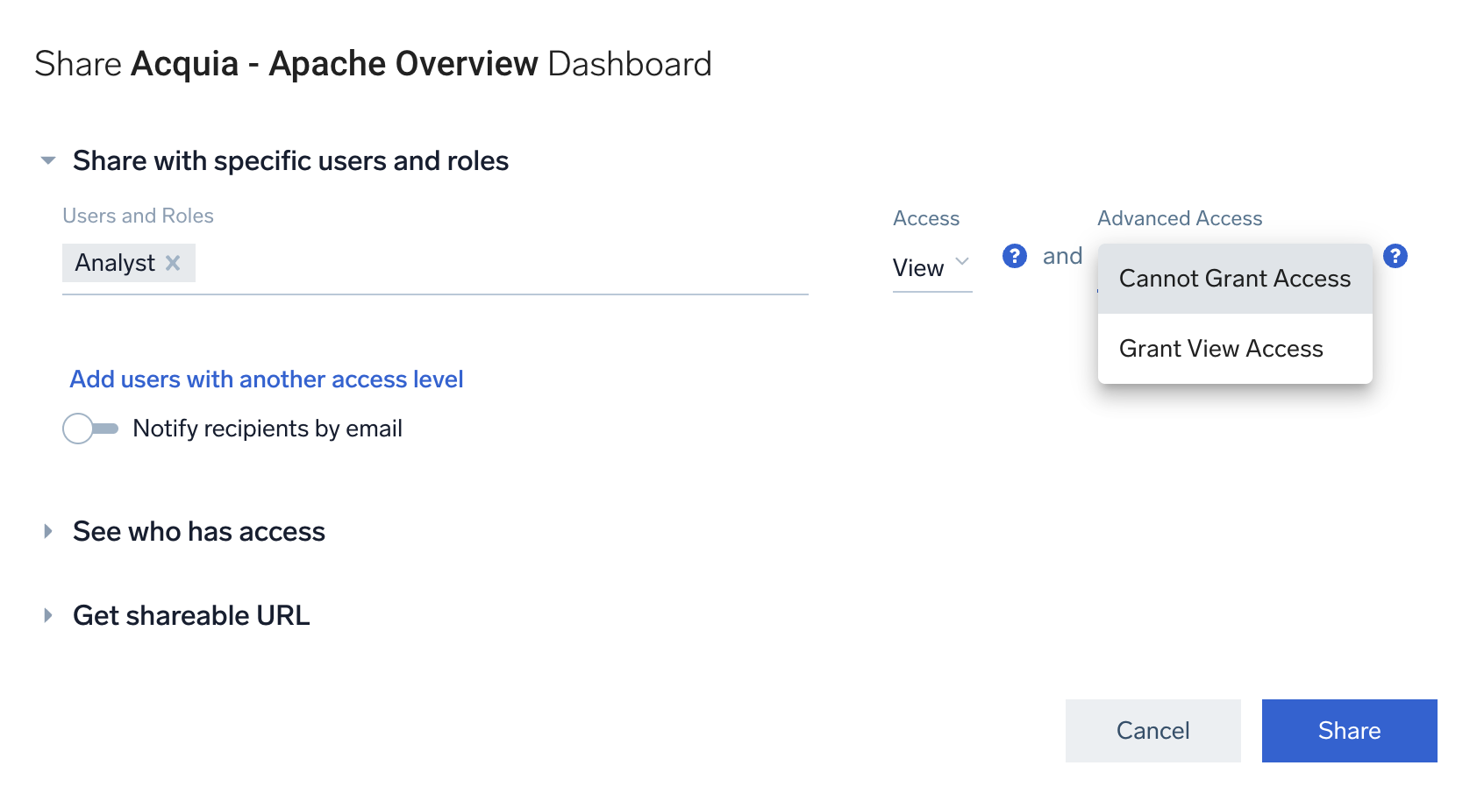
Task: Click the See who has access heading
Action: (x=199, y=532)
